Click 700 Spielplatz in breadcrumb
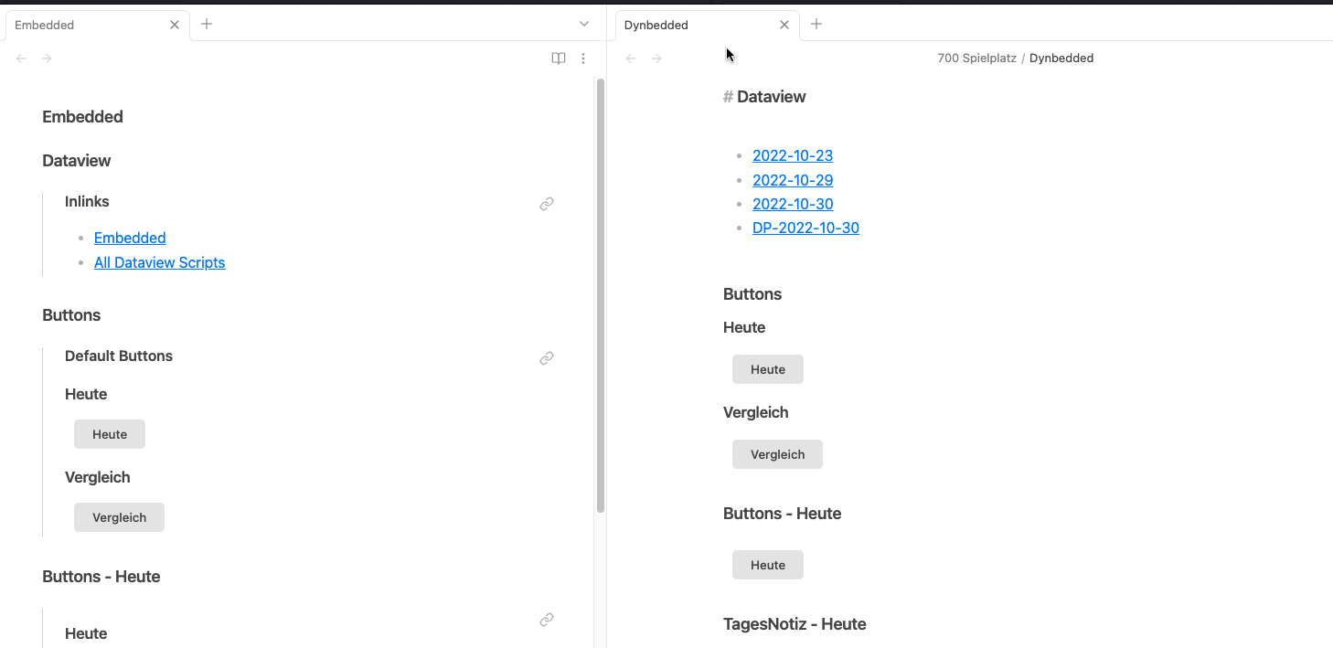 976,58
